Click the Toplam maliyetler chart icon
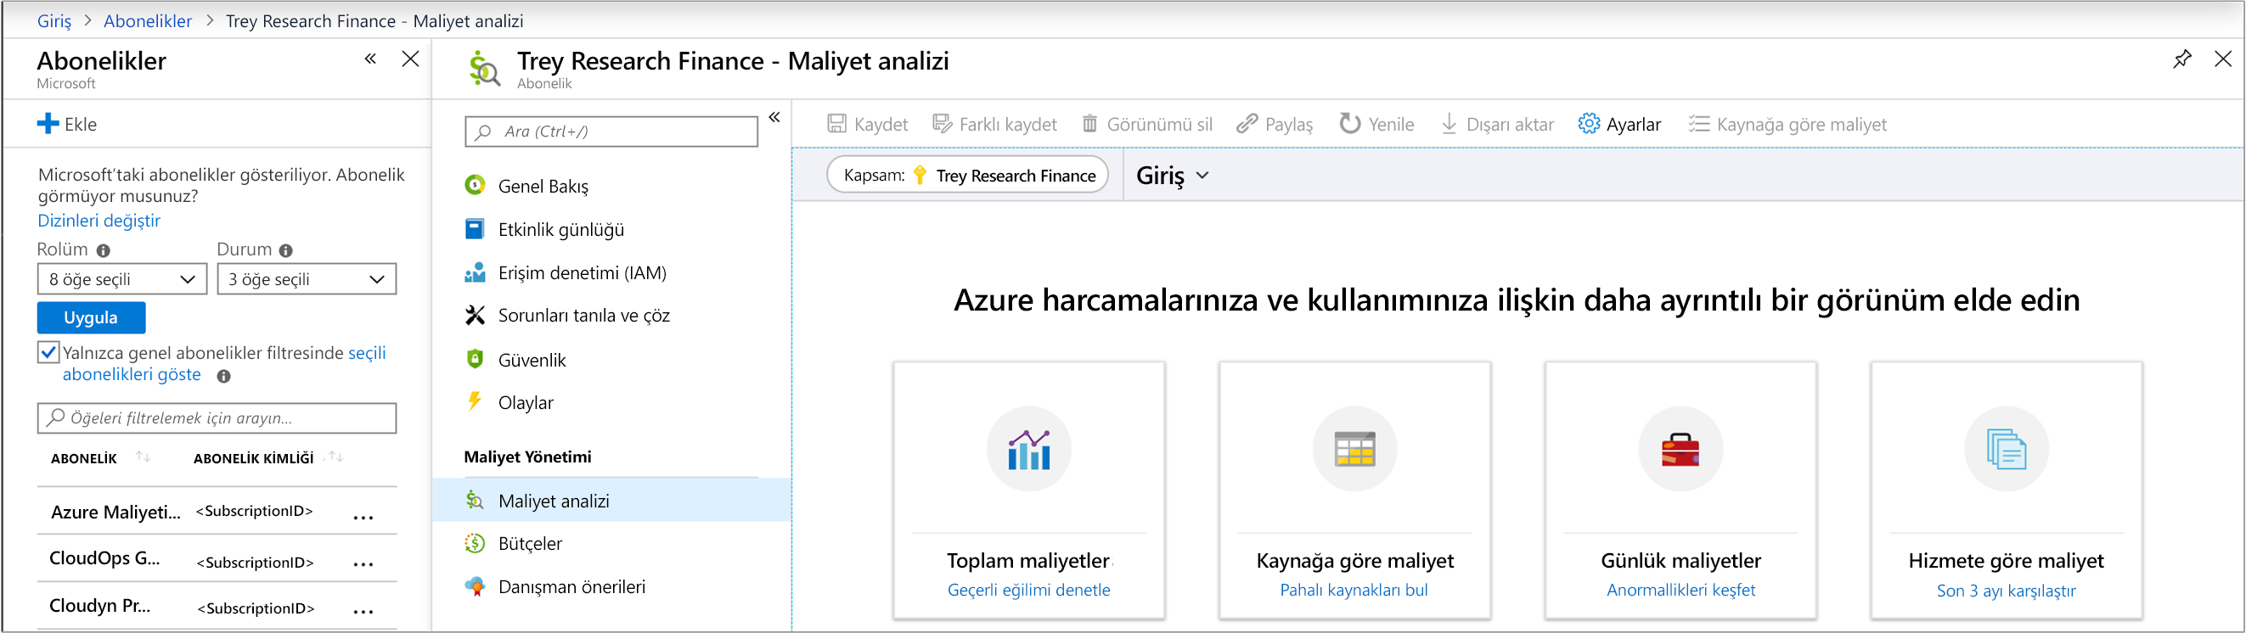 tap(1029, 449)
